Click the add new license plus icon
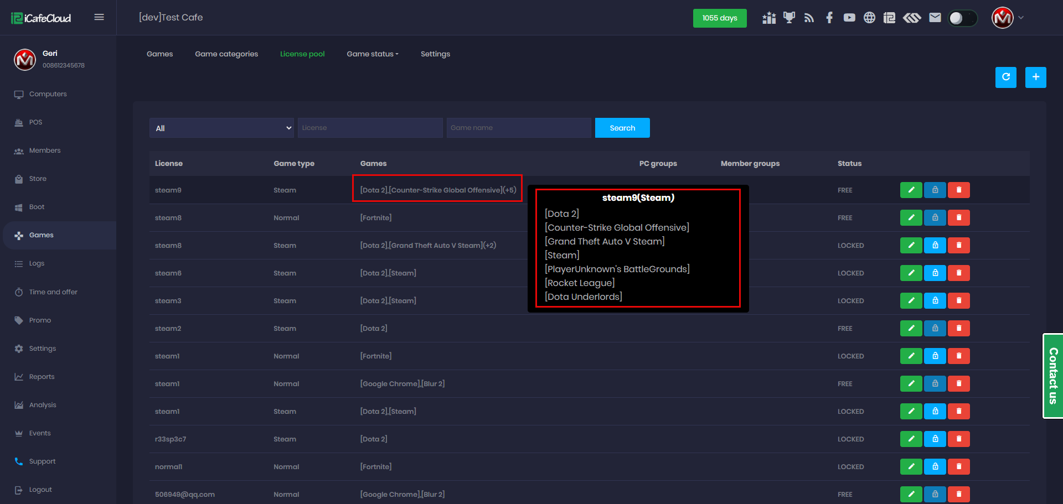This screenshot has width=1063, height=504. click(x=1035, y=77)
